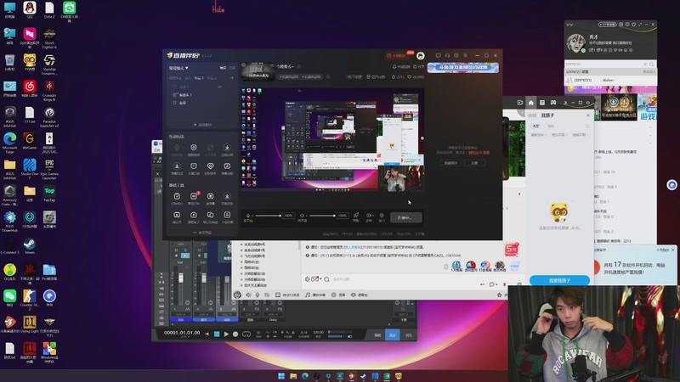Click the magnifier icon in YY search box
The height and width of the screenshot is (382, 680).
pos(651,65)
